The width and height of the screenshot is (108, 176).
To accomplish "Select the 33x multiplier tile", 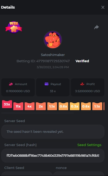I will [x=7, y=104].
